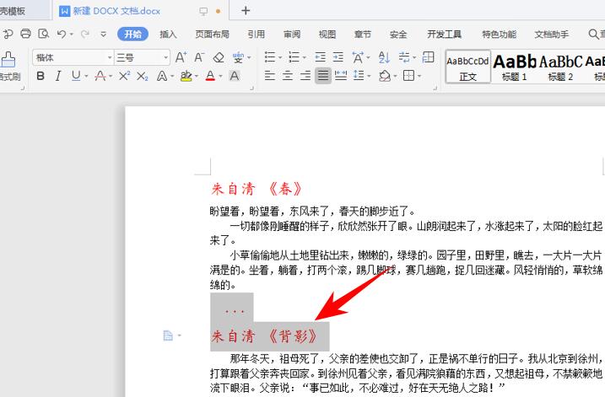Apply red font color
Screen dimensions: 605x397
click(x=210, y=76)
